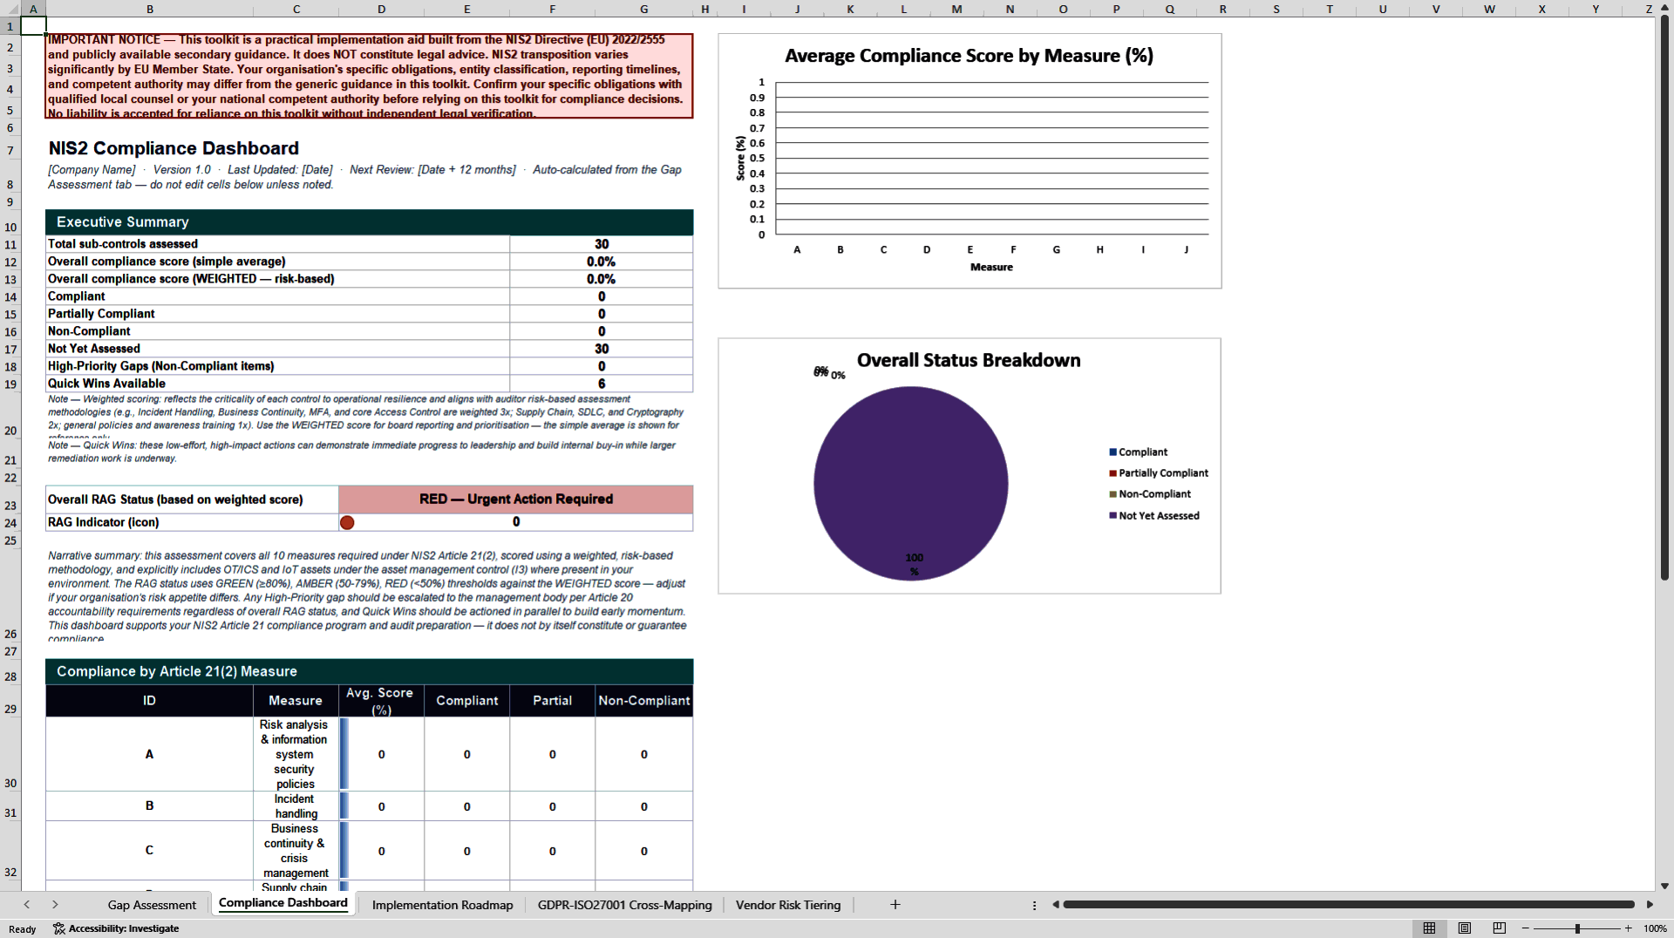Click Overall Status Breakdown chart title
Image resolution: width=1674 pixels, height=938 pixels.
(x=969, y=360)
